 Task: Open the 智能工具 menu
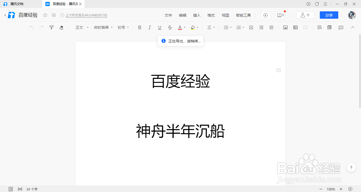243,15
